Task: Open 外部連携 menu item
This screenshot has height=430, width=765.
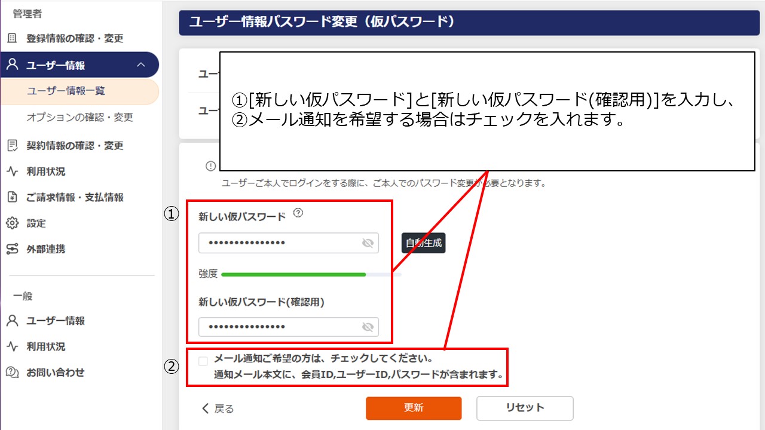Action: (45, 249)
